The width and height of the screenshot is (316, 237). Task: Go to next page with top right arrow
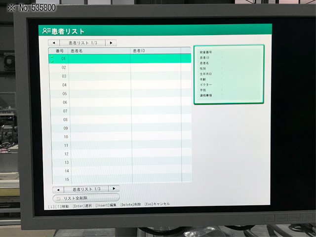pyautogui.click(x=111, y=43)
